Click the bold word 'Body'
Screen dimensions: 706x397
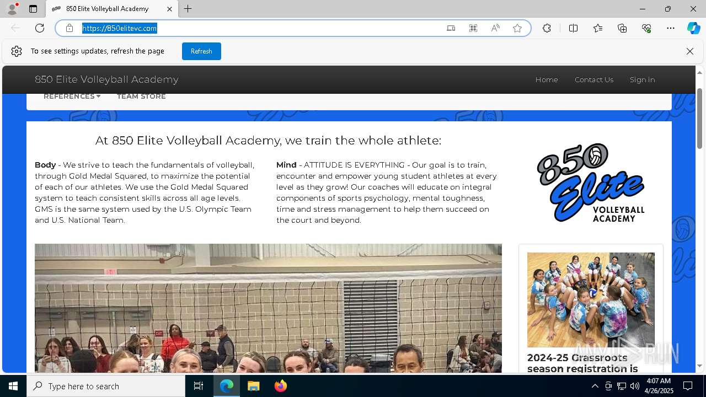[x=45, y=165]
